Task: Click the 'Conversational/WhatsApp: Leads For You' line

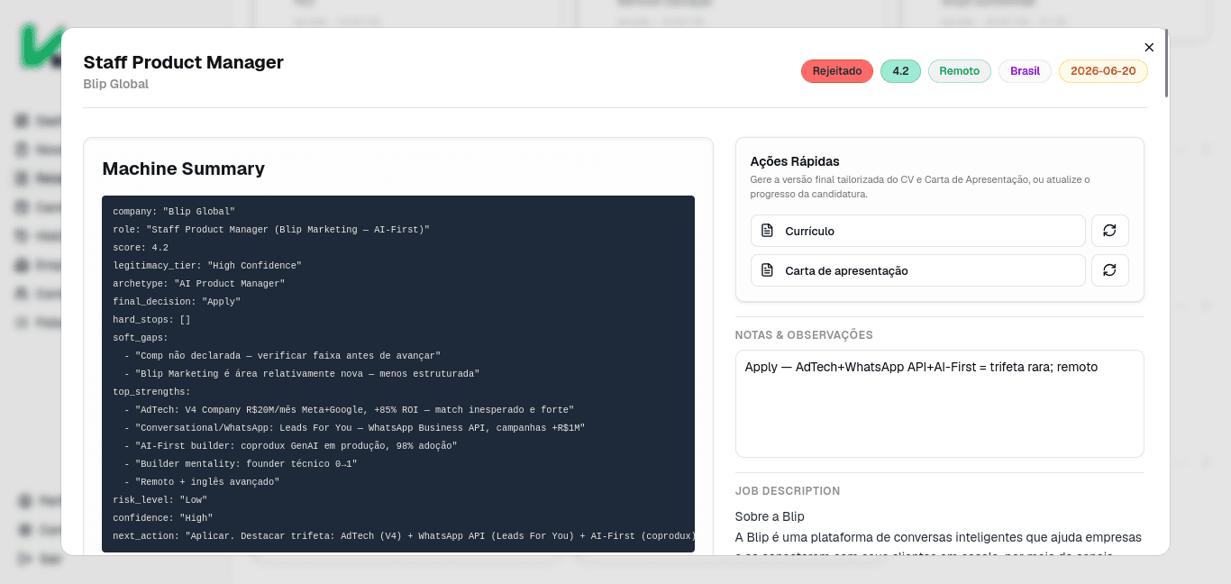Action: [x=354, y=428]
